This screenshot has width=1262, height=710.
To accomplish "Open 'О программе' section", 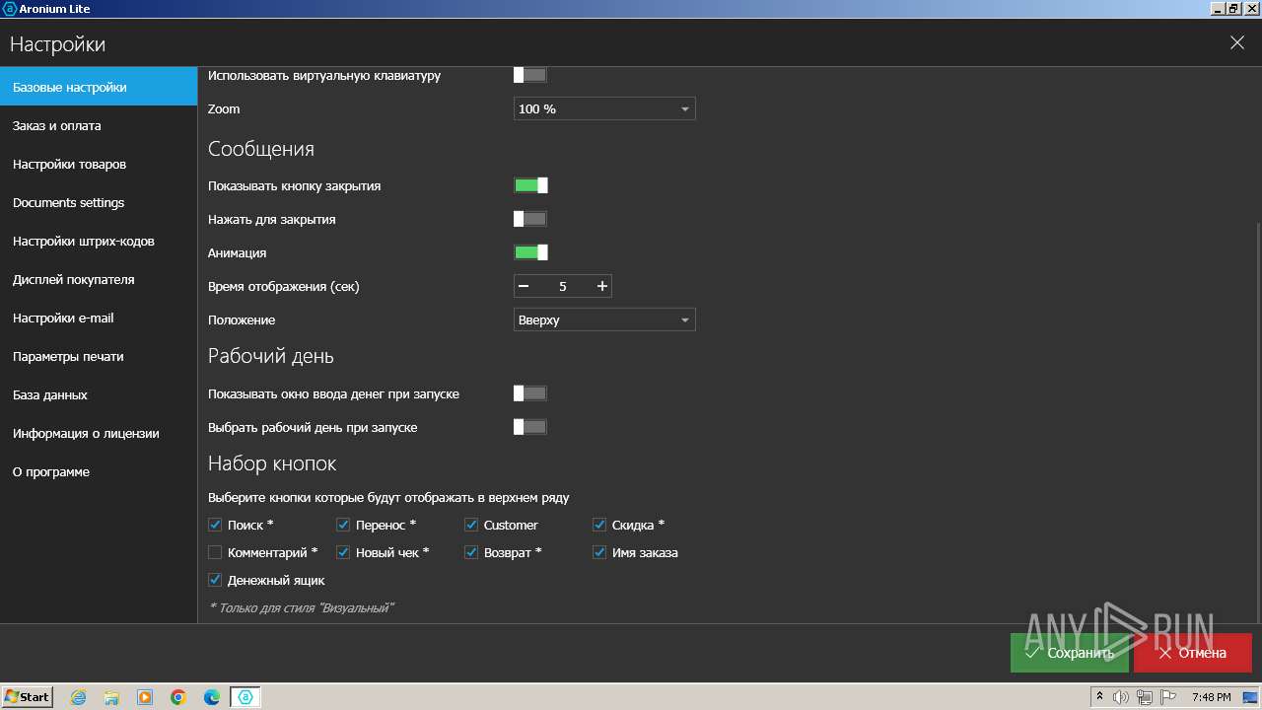I will click(x=99, y=471).
